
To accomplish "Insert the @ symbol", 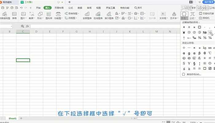I will point(194,58).
